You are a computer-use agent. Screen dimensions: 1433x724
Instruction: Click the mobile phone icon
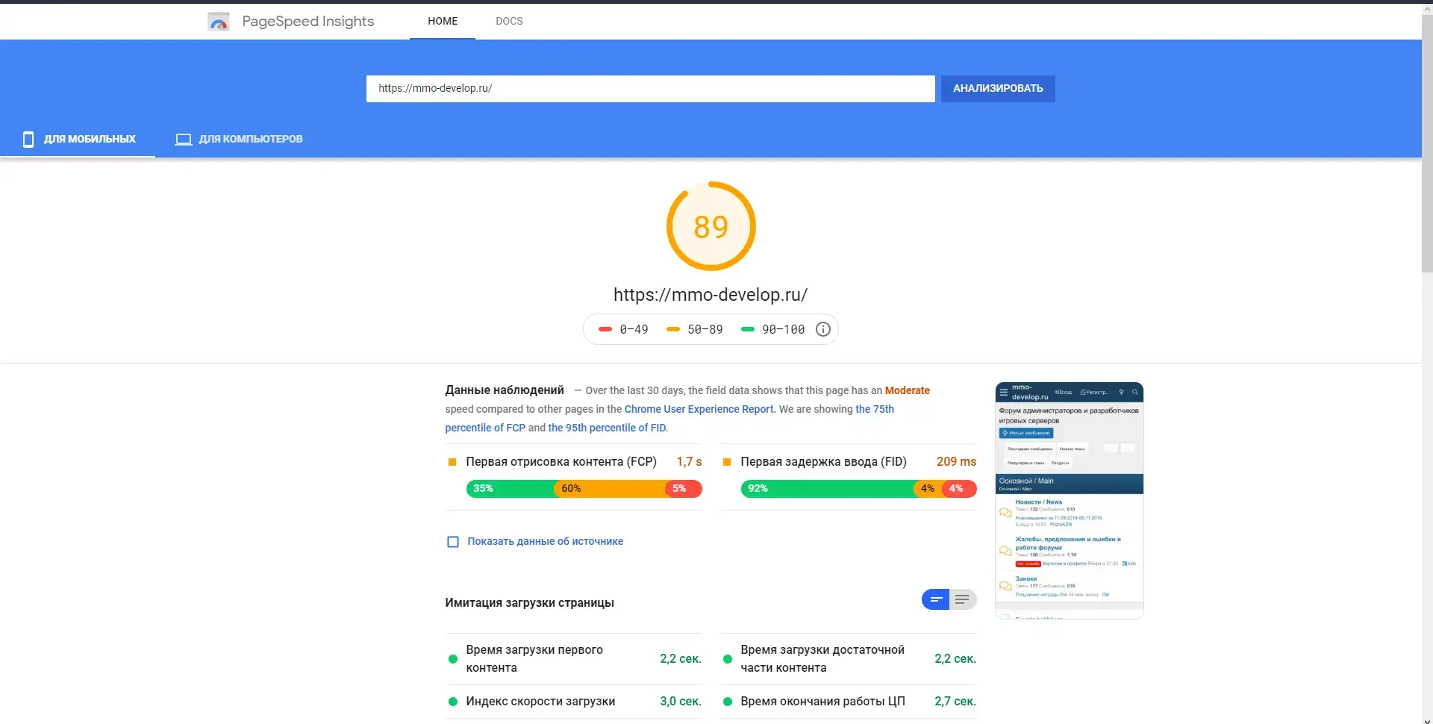click(x=28, y=139)
